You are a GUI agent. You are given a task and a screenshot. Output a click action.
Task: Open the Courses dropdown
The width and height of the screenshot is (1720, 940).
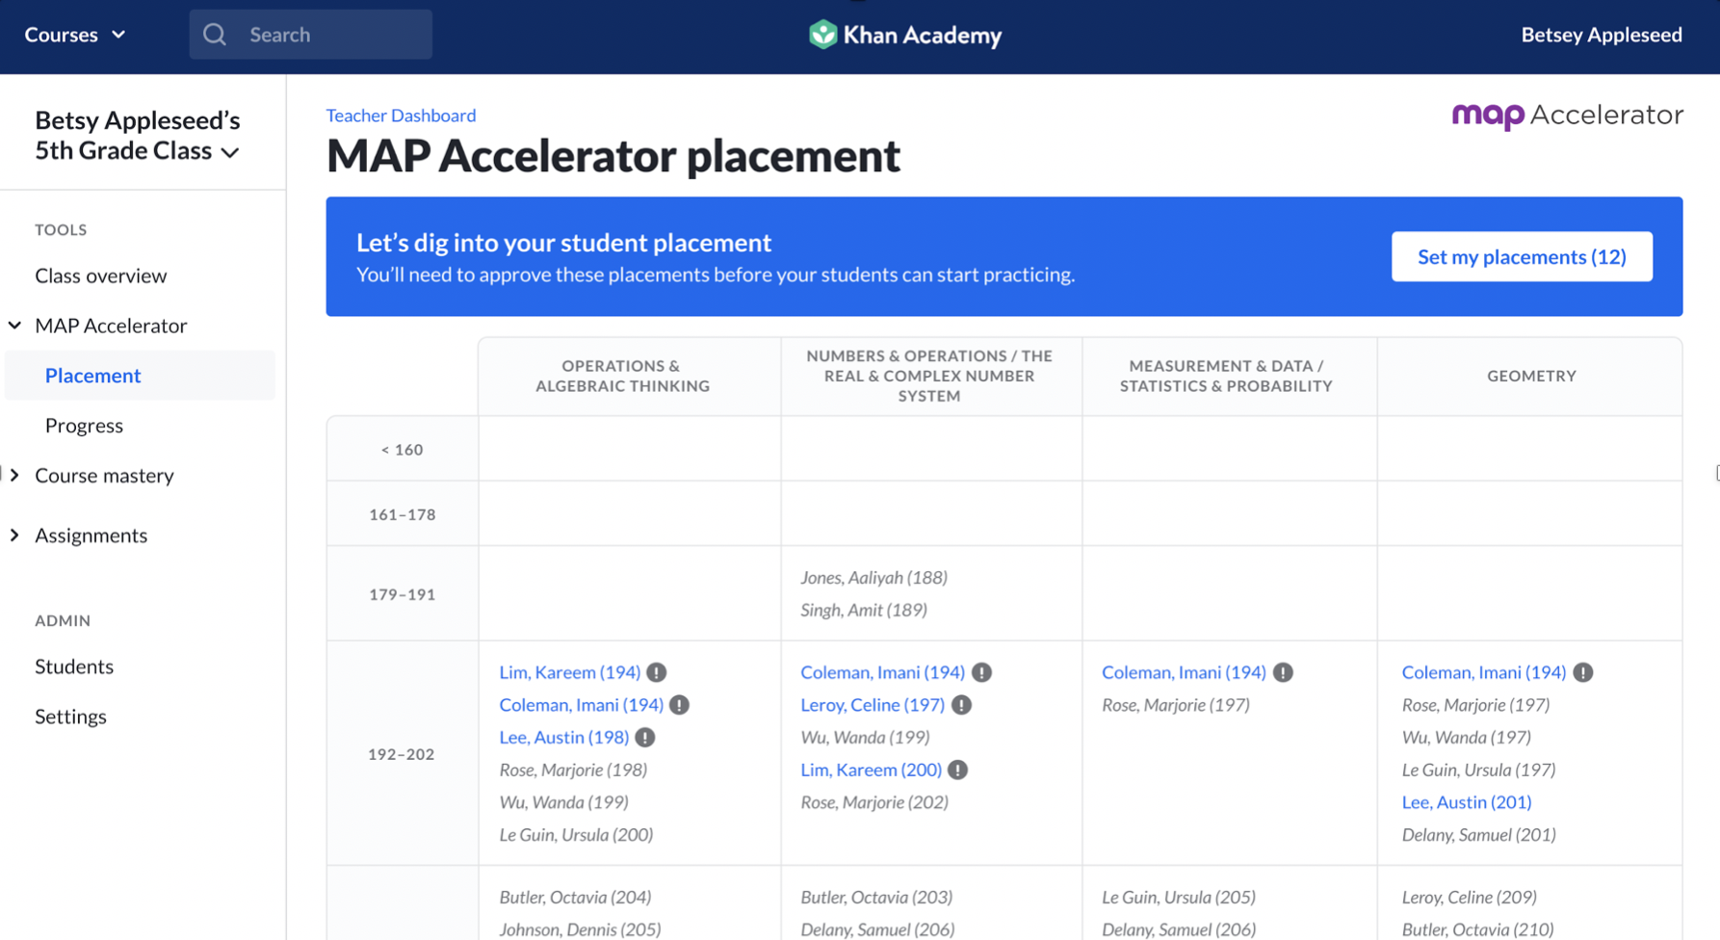74,35
